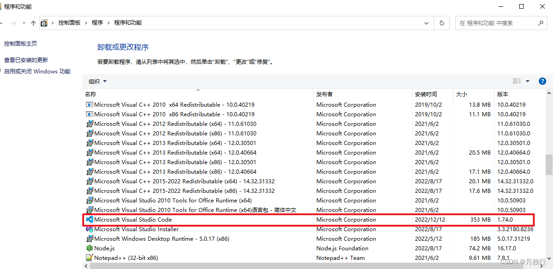The width and height of the screenshot is (553, 269).
Task: Click icon of Visual C++ 2012 (x86) 11.0.61030
Action: click(x=89, y=133)
